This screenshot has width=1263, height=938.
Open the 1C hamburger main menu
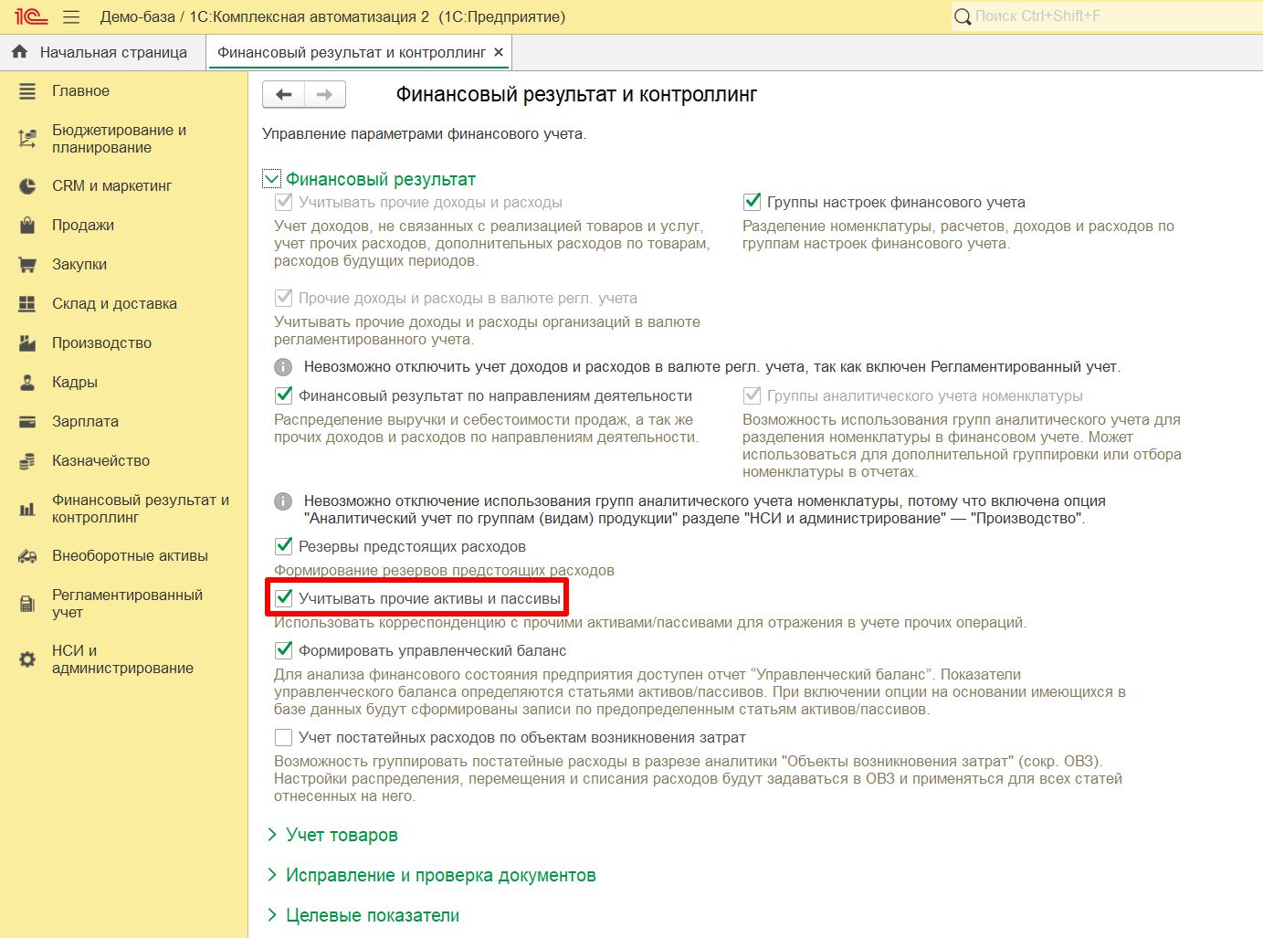[x=71, y=17]
